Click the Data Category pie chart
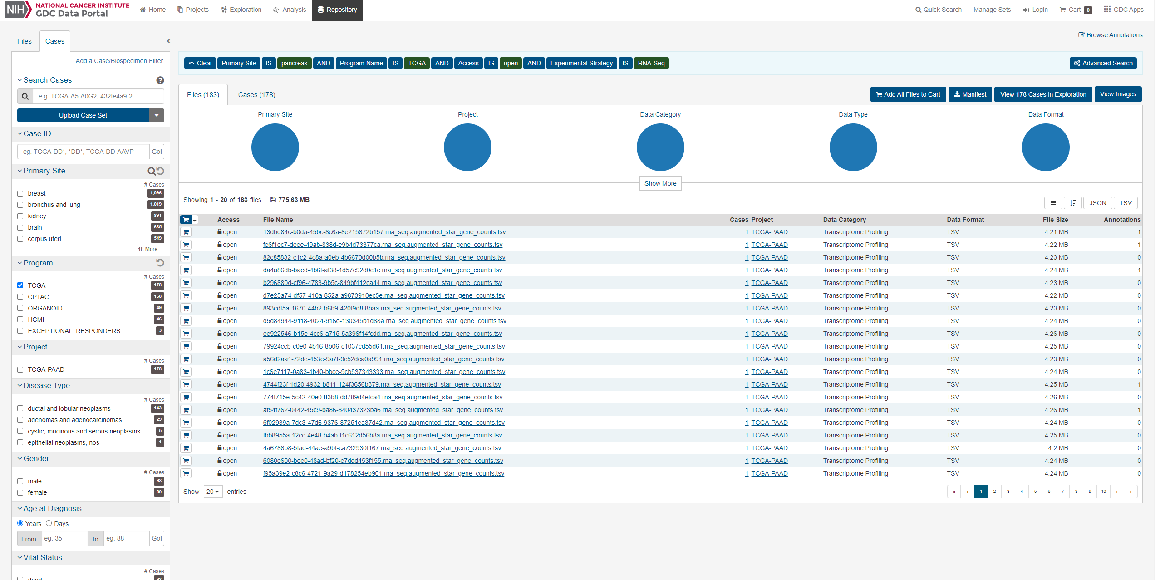 point(660,147)
